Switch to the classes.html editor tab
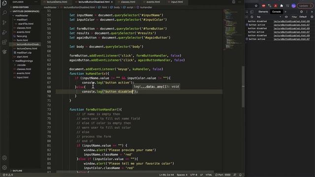The height and width of the screenshot is (177, 315). [126, 2]
